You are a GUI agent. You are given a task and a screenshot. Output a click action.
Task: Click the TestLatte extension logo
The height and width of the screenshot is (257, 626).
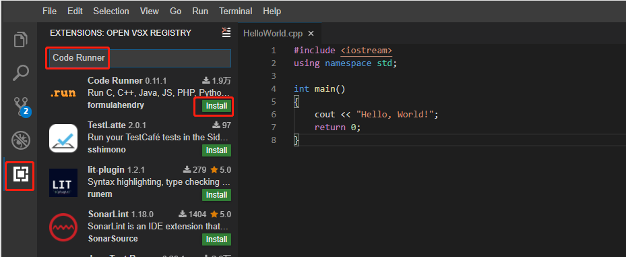(x=63, y=138)
